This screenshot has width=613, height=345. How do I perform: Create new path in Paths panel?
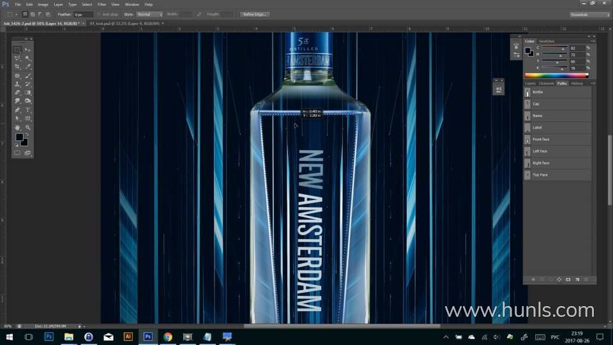[577, 279]
